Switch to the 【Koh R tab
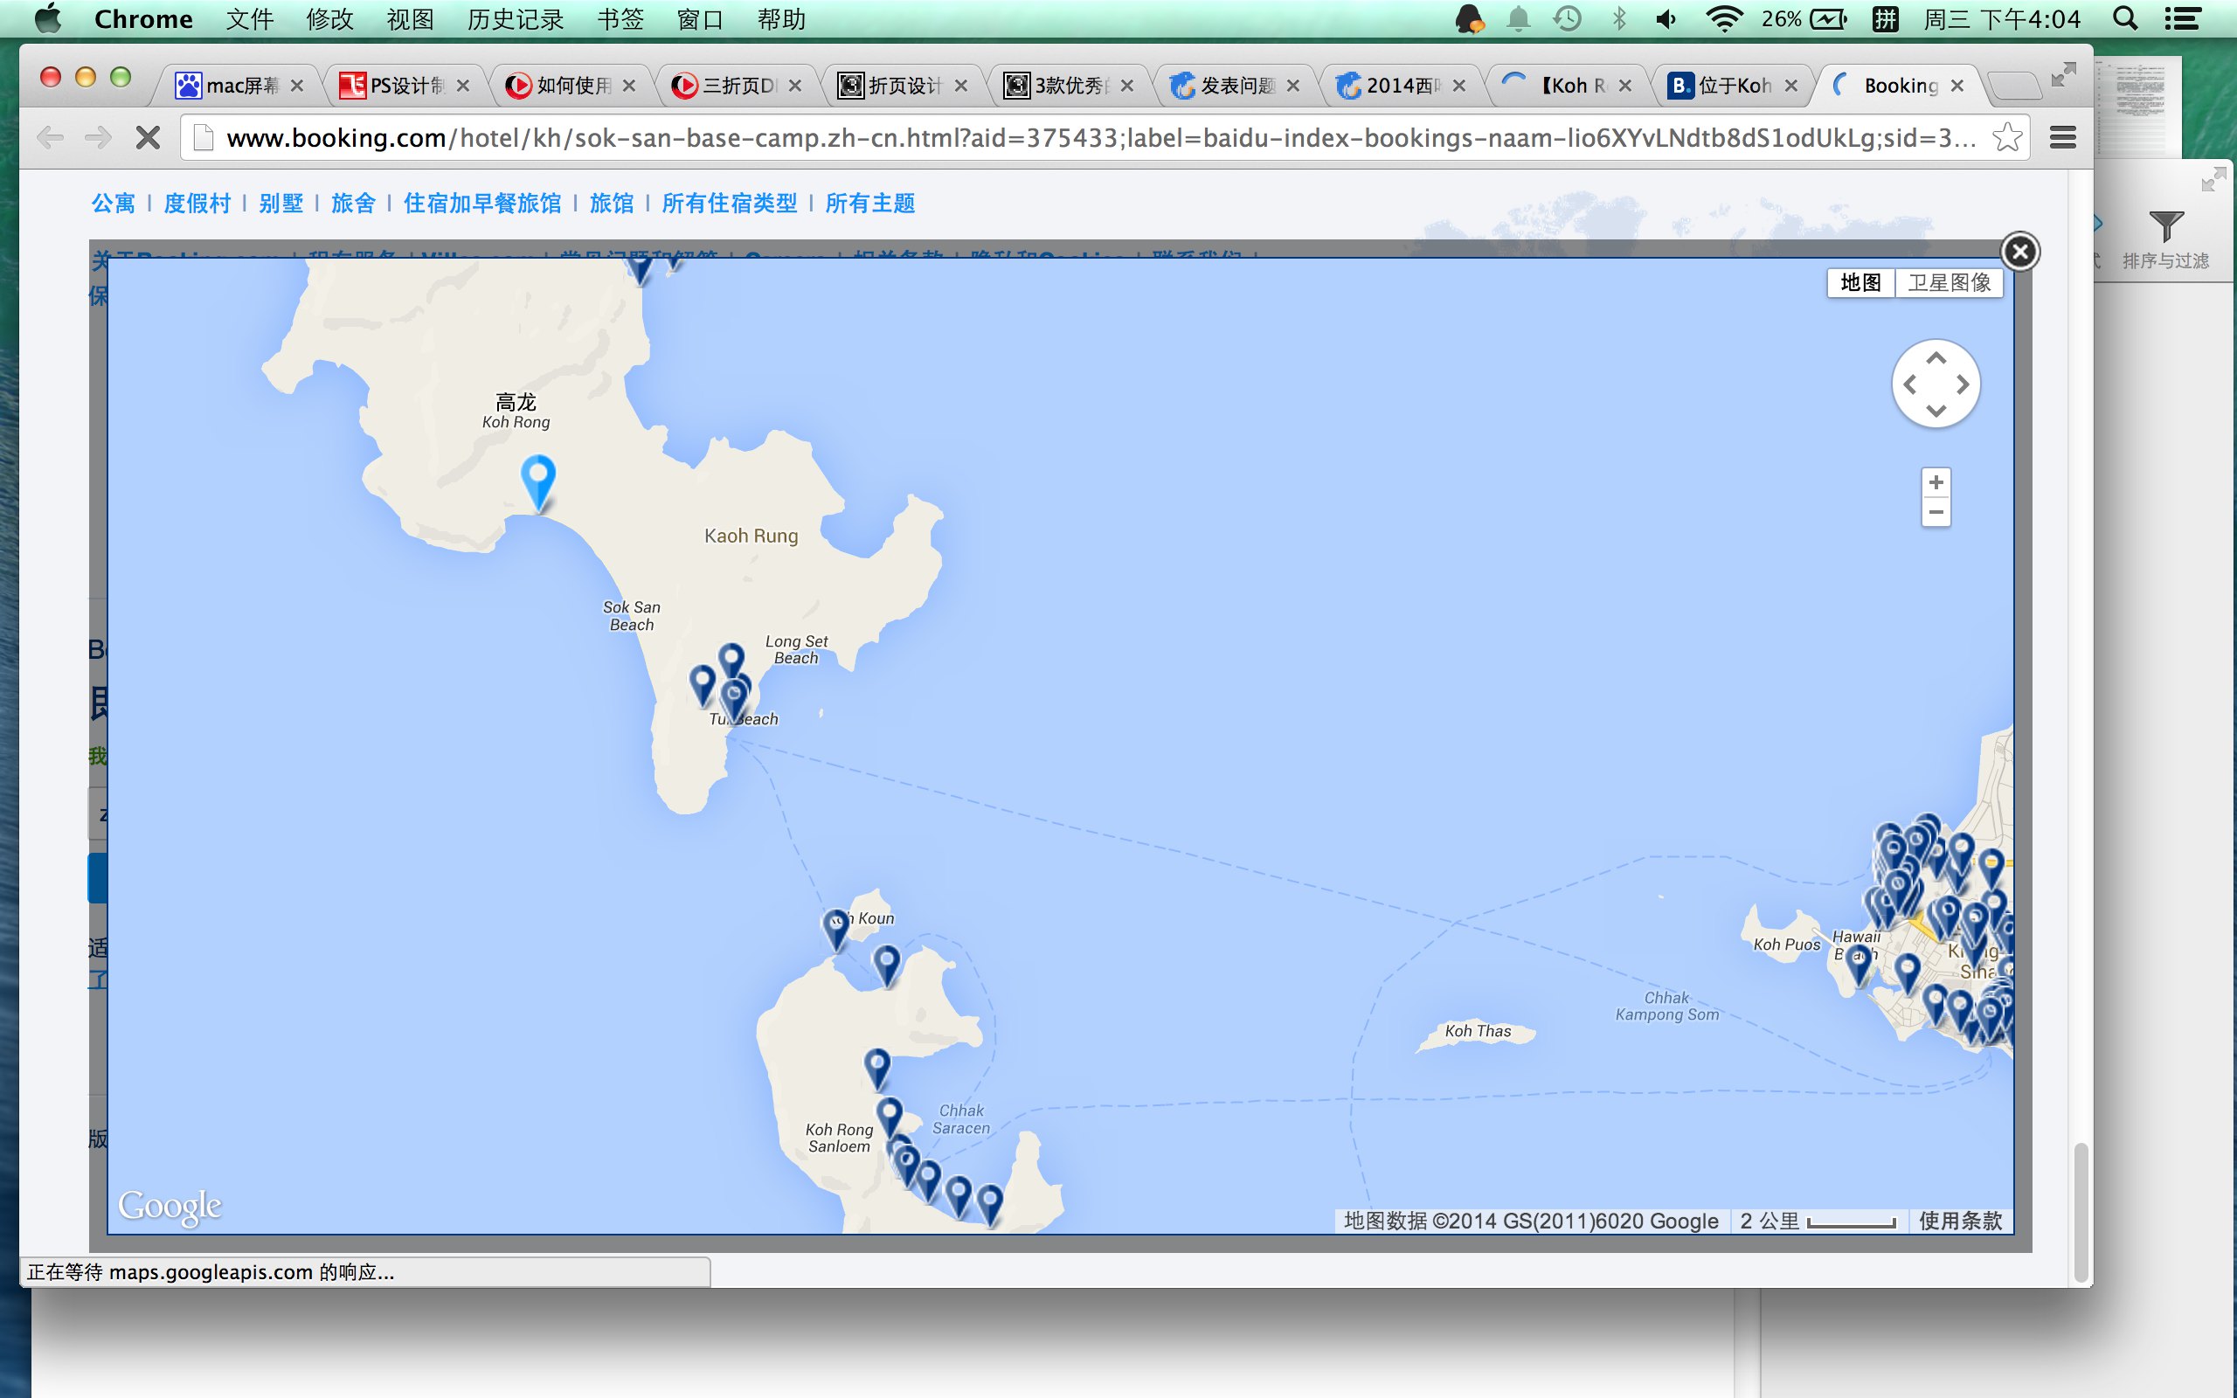This screenshot has height=1398, width=2237. pyautogui.click(x=1568, y=85)
